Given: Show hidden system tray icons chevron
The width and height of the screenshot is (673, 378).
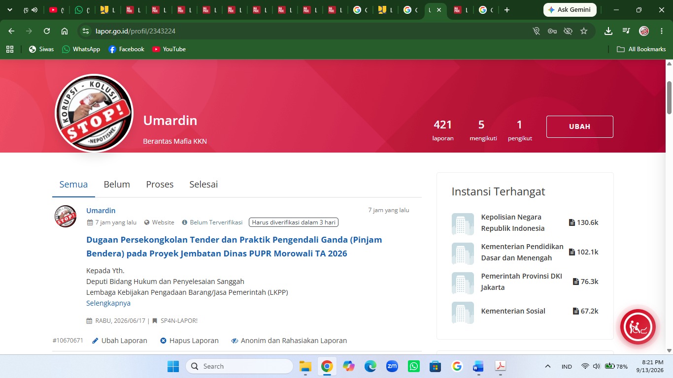Looking at the screenshot, I should pyautogui.click(x=547, y=366).
